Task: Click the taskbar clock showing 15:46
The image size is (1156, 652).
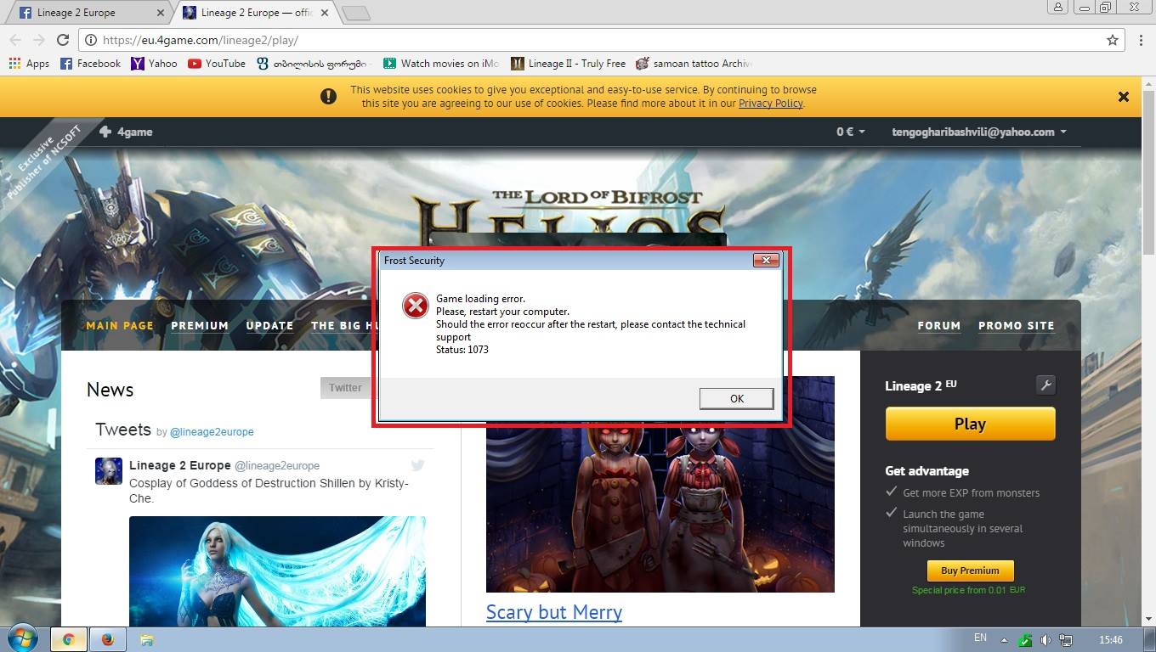Action: tap(1110, 640)
